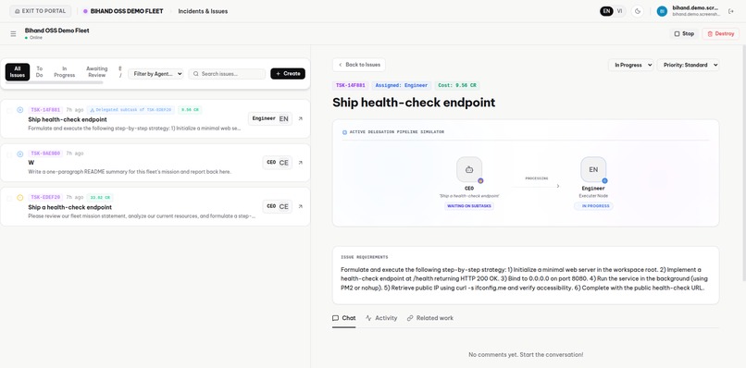Switch to Activity tab
This screenshot has width=746, height=368.
point(381,318)
